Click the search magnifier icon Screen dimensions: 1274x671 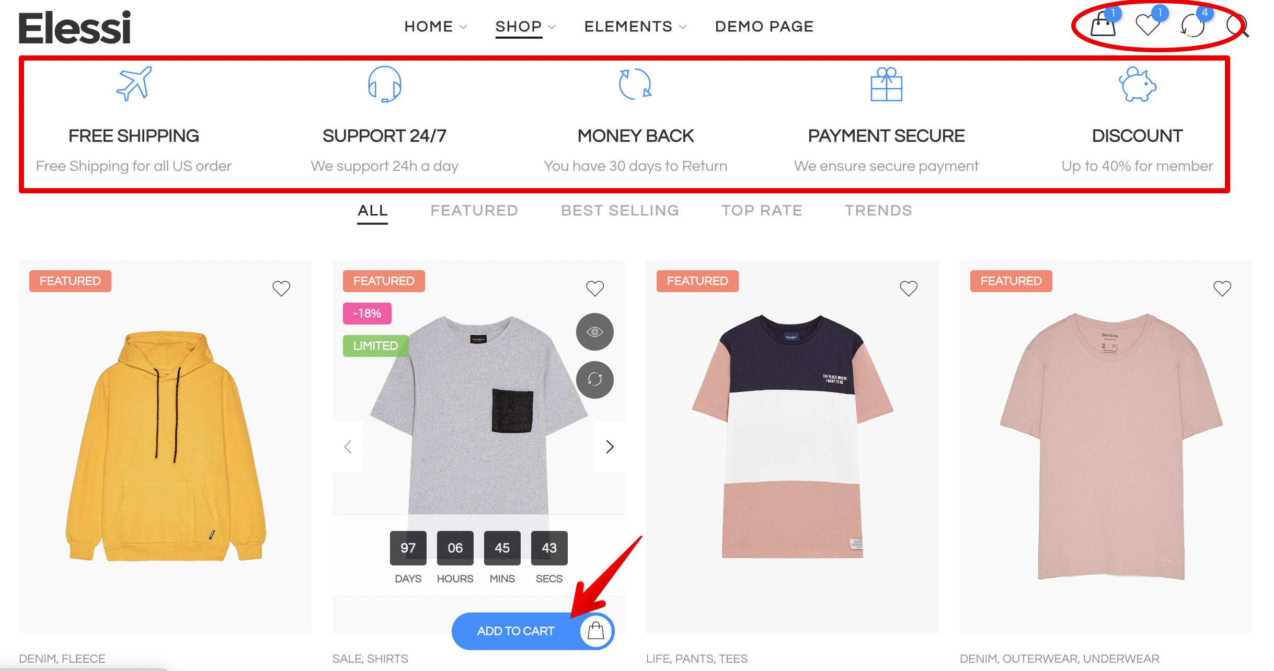click(1237, 26)
